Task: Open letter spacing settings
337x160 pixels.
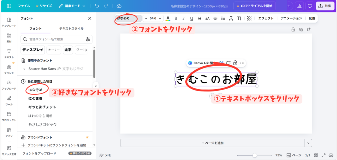Action: pos(231,18)
